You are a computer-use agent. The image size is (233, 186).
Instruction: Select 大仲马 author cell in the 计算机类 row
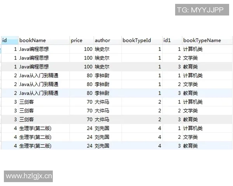pos(102,102)
